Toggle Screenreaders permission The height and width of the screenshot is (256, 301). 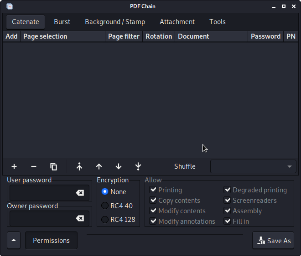(x=228, y=201)
